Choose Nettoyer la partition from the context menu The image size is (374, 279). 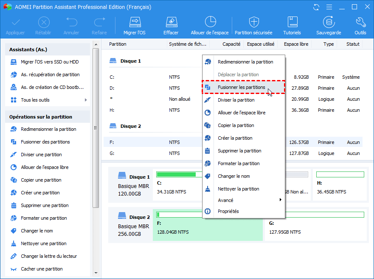244,189
